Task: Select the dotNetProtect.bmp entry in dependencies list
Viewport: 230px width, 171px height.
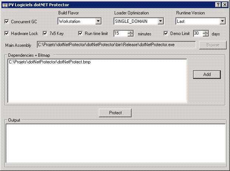Action: click(x=50, y=62)
